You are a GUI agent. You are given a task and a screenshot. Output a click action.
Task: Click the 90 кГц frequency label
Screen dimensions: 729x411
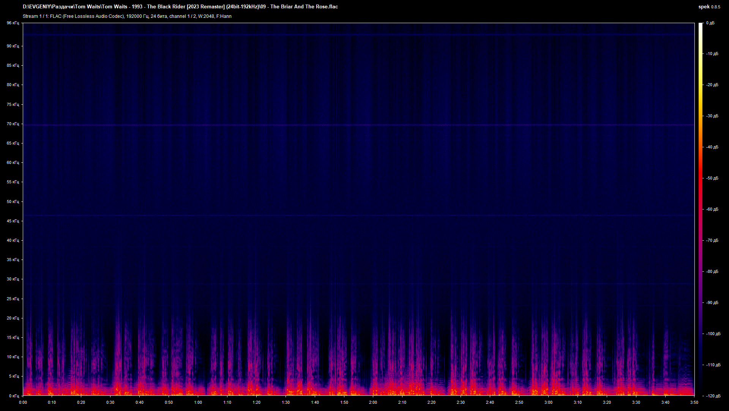(13, 46)
